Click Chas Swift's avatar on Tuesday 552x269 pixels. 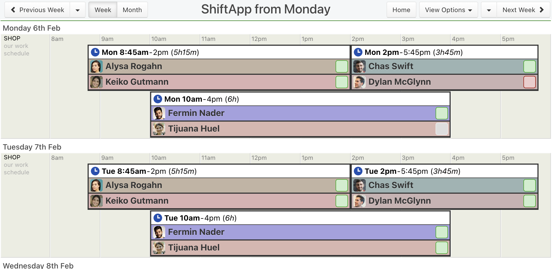pos(360,185)
